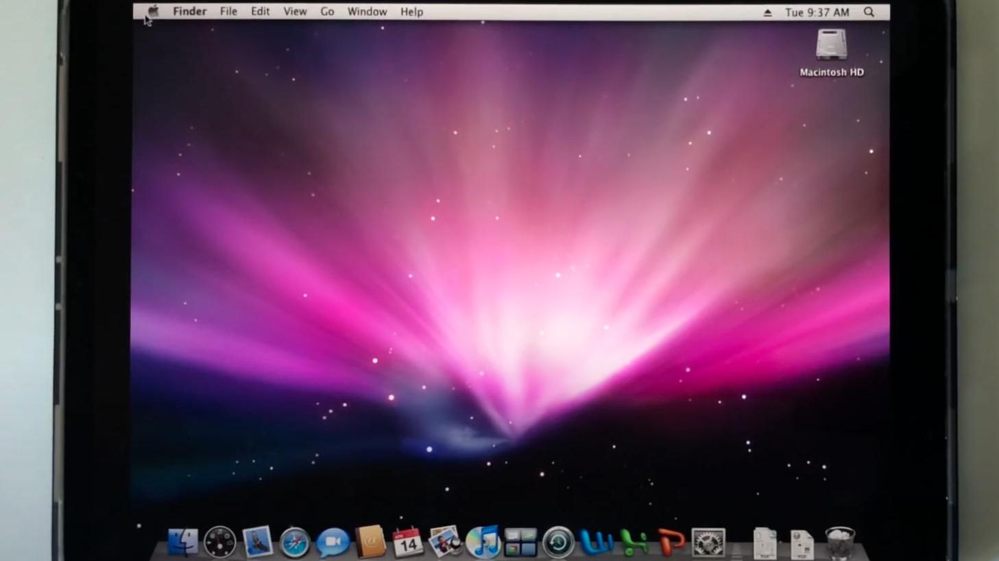Image resolution: width=999 pixels, height=561 pixels.
Task: Activate Spaces from the Dock
Action: point(520,543)
